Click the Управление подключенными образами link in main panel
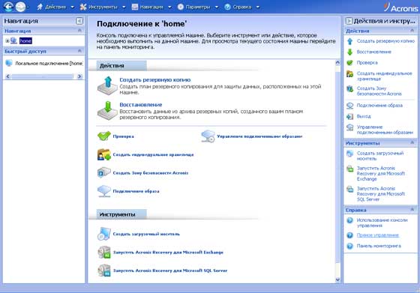This screenshot has height=293, width=420. point(259,136)
